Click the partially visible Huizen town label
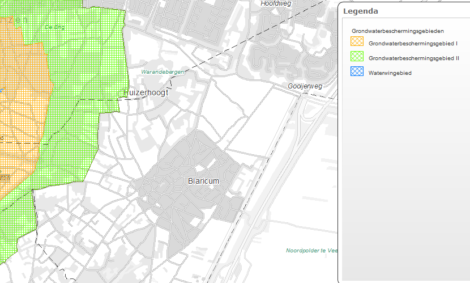470x283 pixels. click(14, 19)
